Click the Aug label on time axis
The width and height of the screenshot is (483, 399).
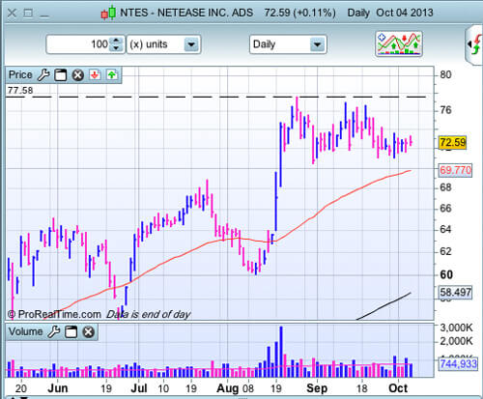coord(227,388)
